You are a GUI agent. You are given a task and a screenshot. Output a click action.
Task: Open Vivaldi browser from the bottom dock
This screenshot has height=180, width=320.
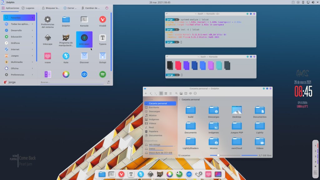tap(121, 174)
